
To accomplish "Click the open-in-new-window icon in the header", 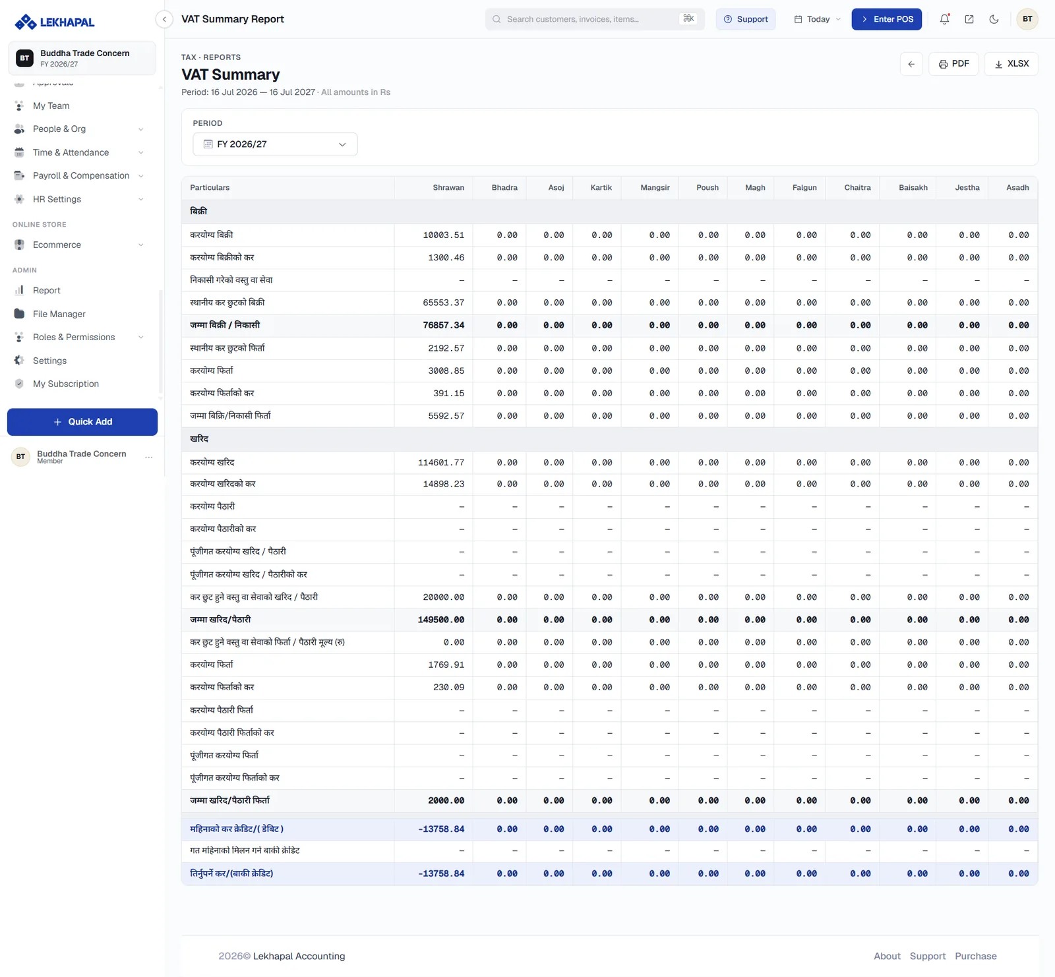I will tap(969, 19).
